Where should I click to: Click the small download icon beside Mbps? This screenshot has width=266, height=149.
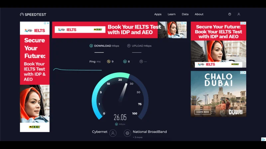coord(116,124)
